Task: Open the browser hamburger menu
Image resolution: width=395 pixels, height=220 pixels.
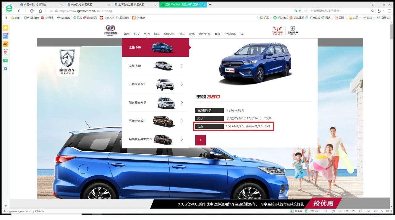Action: click(389, 11)
